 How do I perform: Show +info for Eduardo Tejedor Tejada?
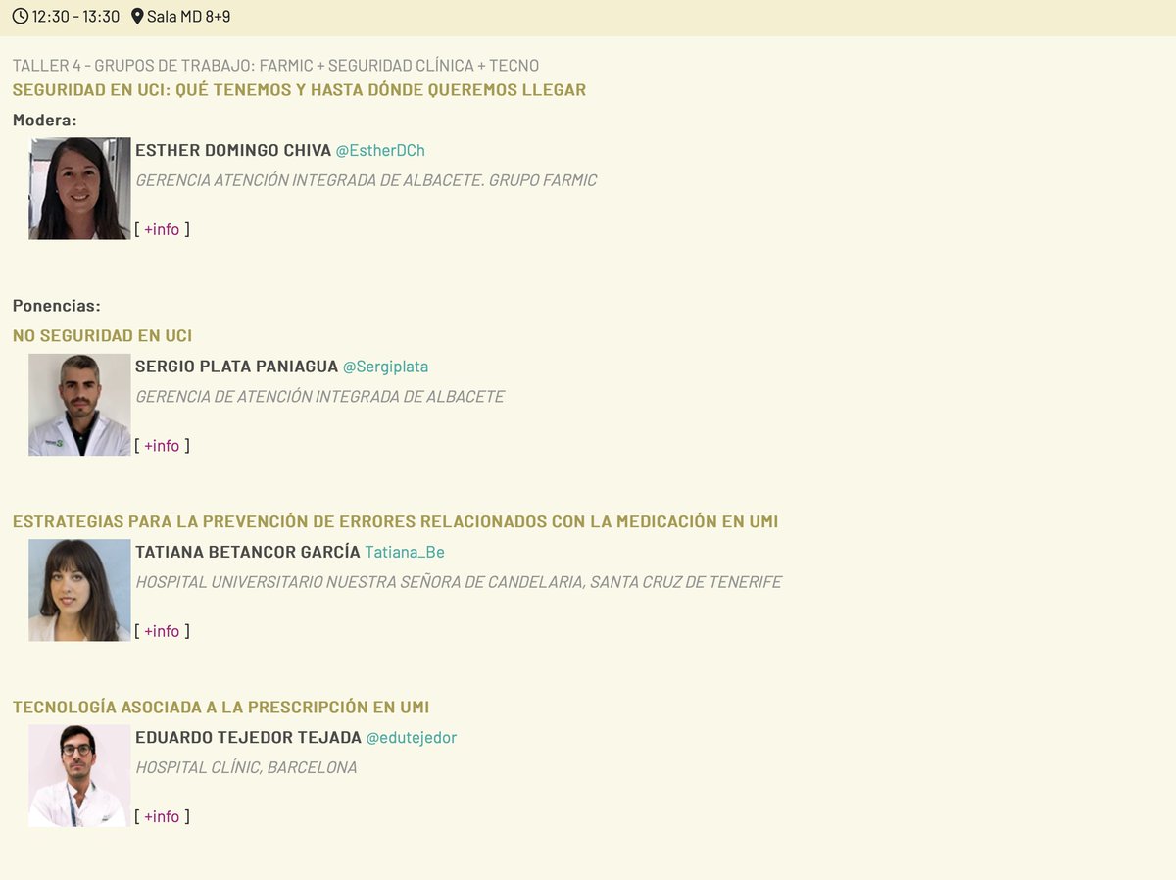162,816
